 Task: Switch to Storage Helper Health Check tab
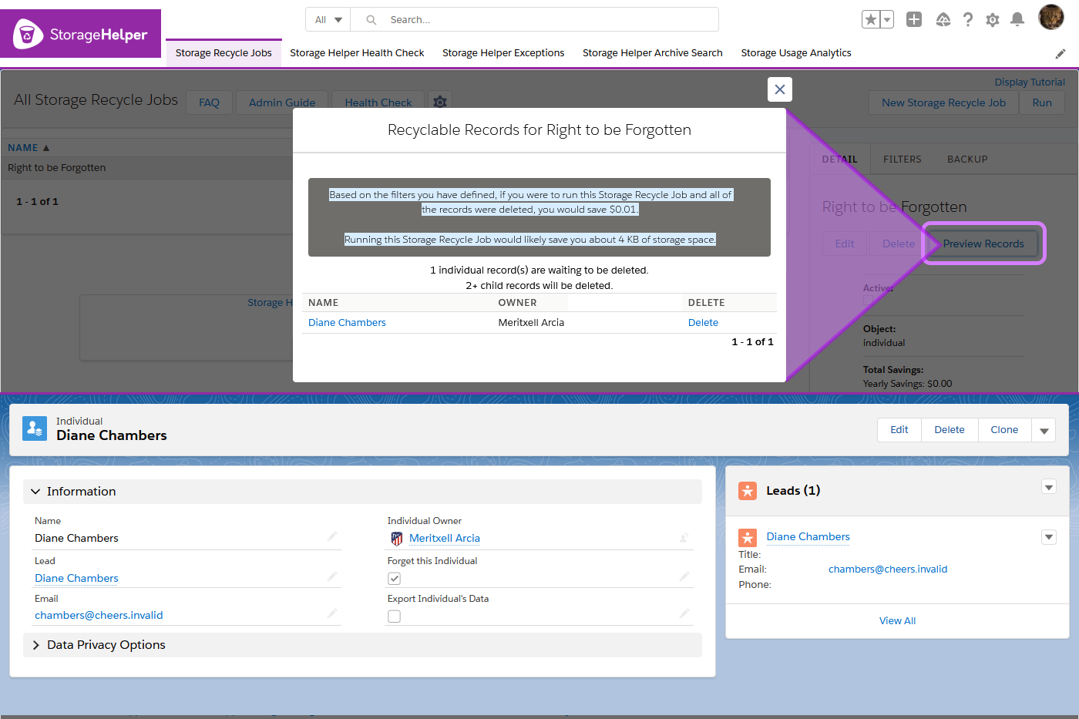point(357,53)
